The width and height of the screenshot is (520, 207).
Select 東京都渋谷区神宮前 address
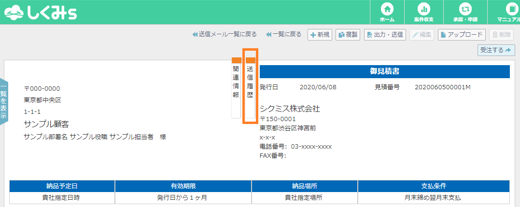(x=287, y=128)
